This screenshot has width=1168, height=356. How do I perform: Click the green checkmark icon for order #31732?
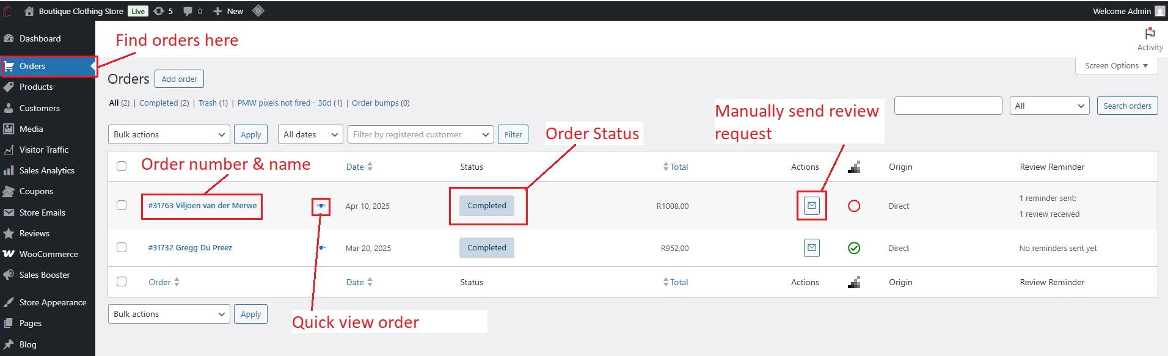(x=854, y=248)
